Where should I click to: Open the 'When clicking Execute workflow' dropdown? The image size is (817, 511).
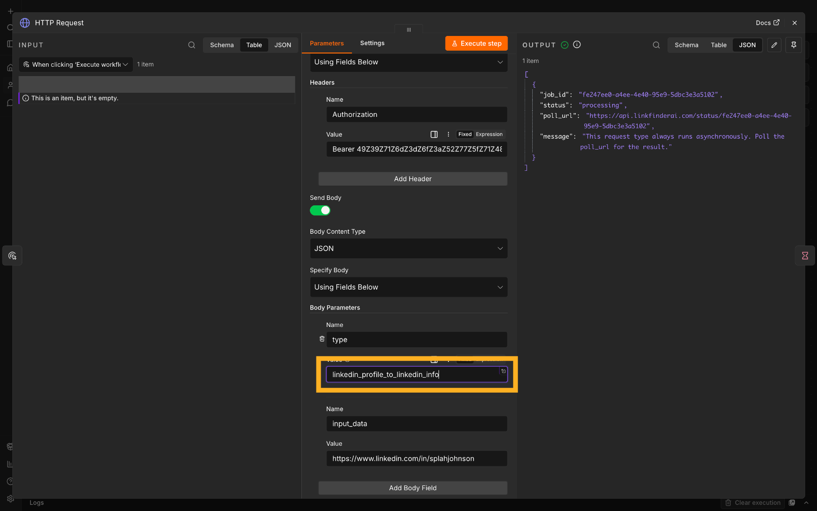click(x=76, y=64)
